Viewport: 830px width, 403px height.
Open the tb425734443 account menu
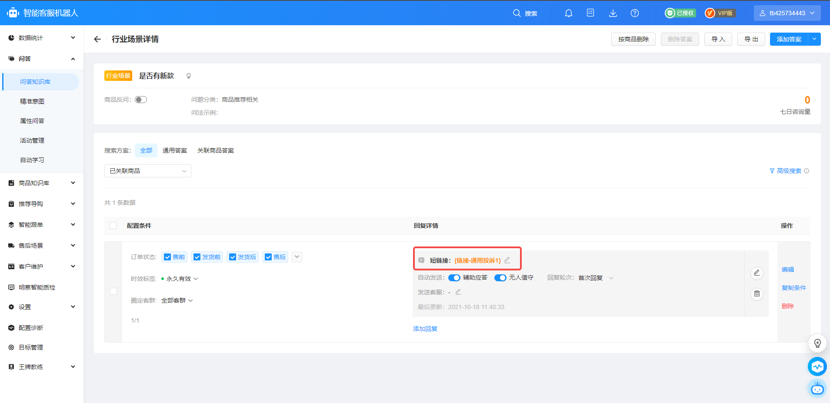(787, 13)
